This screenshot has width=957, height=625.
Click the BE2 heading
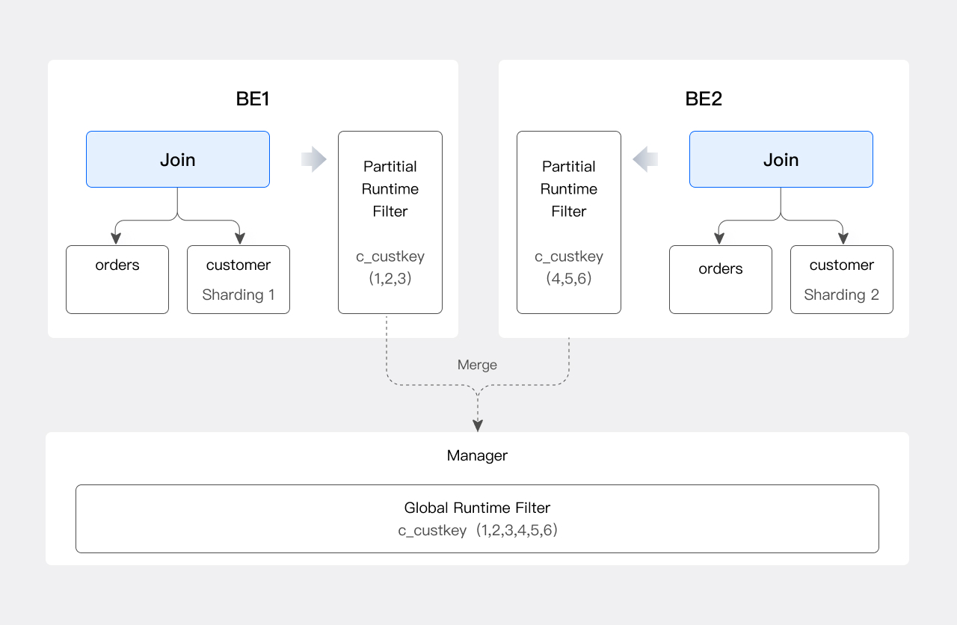coord(704,99)
